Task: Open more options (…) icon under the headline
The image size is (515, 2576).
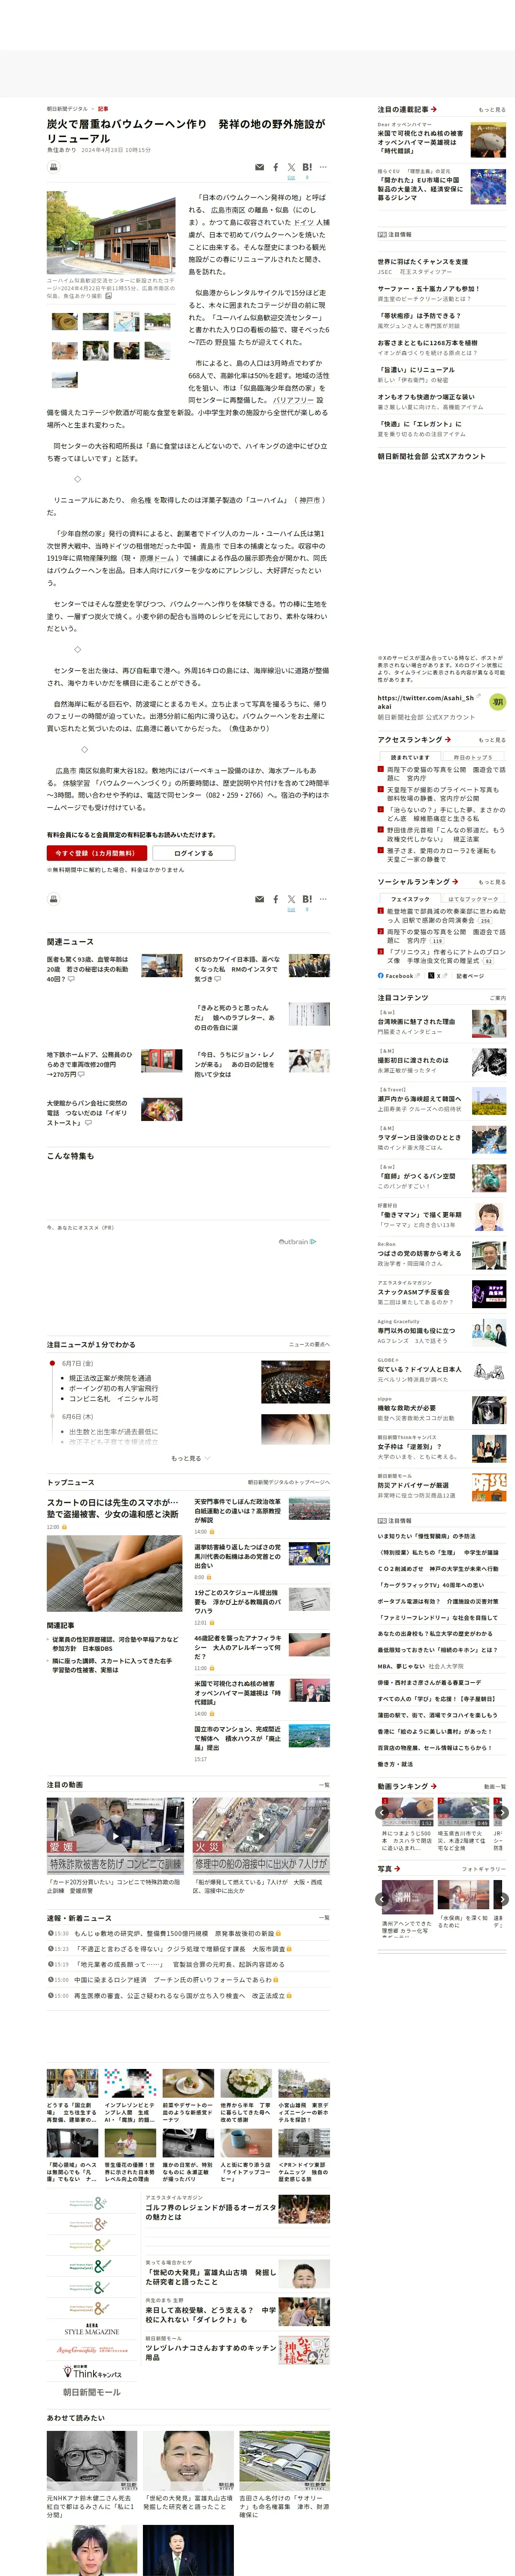Action: (323, 168)
